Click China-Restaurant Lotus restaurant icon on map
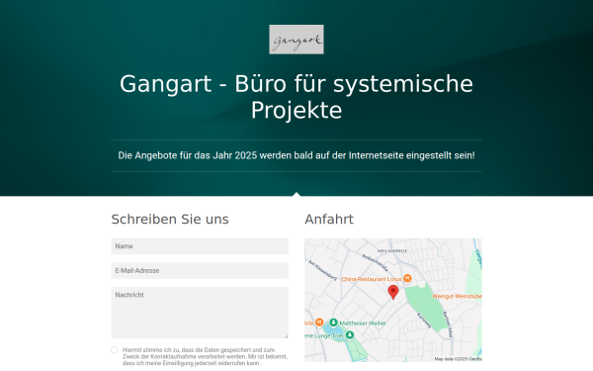The width and height of the screenshot is (593, 371). tap(407, 278)
